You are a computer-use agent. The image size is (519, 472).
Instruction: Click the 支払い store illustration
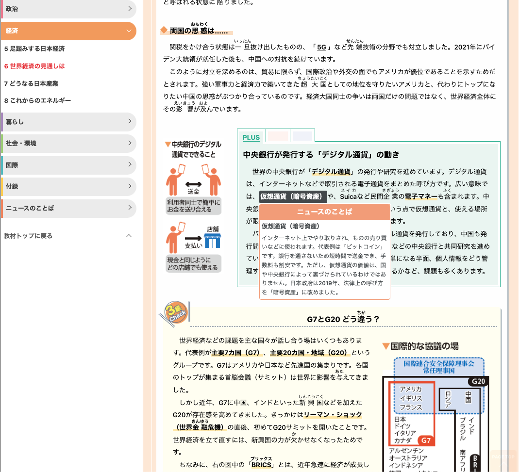(193, 238)
